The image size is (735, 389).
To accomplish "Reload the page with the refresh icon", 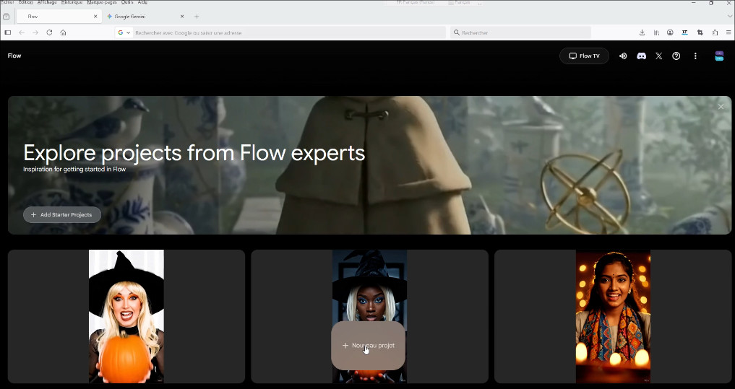I will (x=49, y=32).
